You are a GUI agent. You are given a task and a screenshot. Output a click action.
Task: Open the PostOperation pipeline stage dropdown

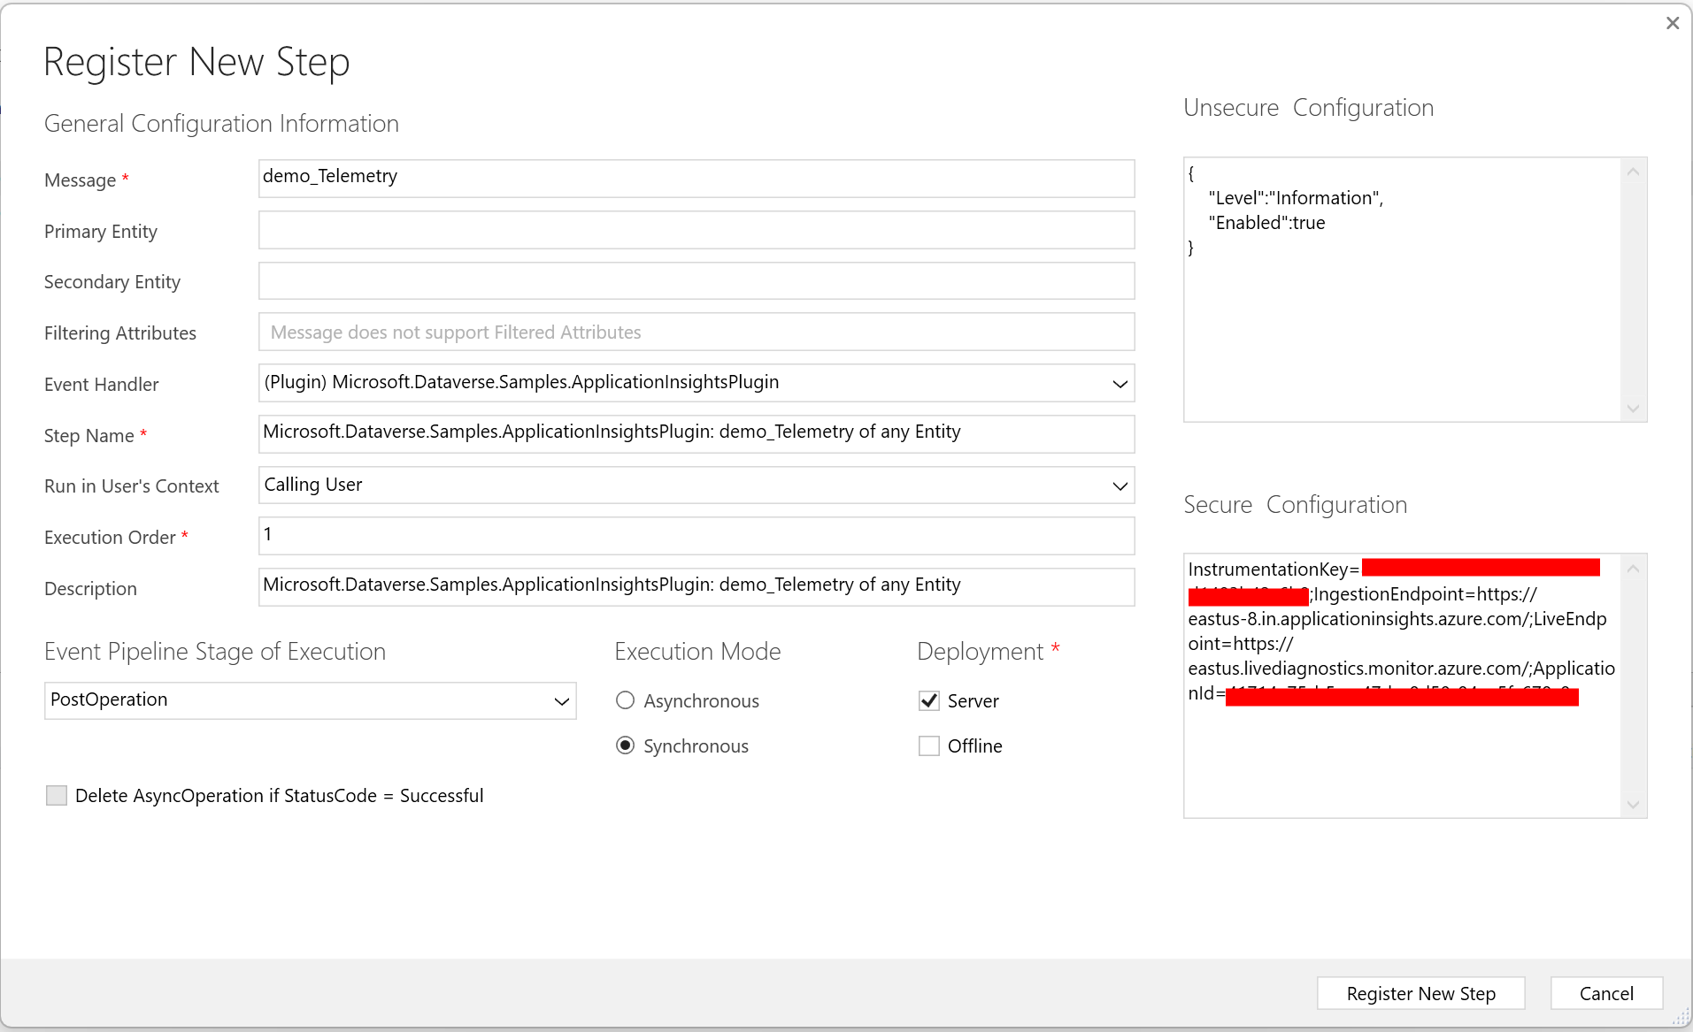[x=560, y=700]
